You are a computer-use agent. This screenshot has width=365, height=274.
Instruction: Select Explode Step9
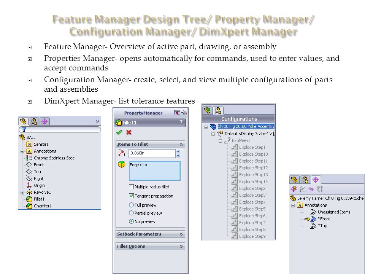pyautogui.click(x=252, y=236)
